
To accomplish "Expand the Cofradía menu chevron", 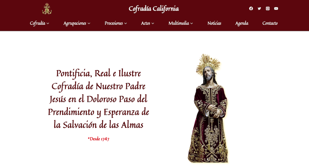I will pyautogui.click(x=48, y=23).
